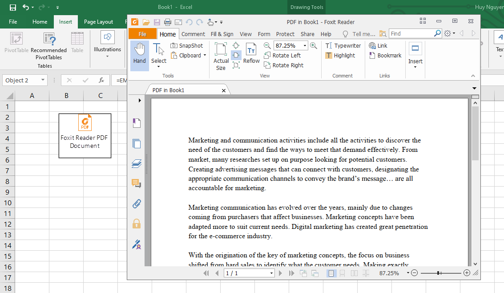Select the Hand tool in Foxit
This screenshot has width=504, height=293.
[139, 54]
